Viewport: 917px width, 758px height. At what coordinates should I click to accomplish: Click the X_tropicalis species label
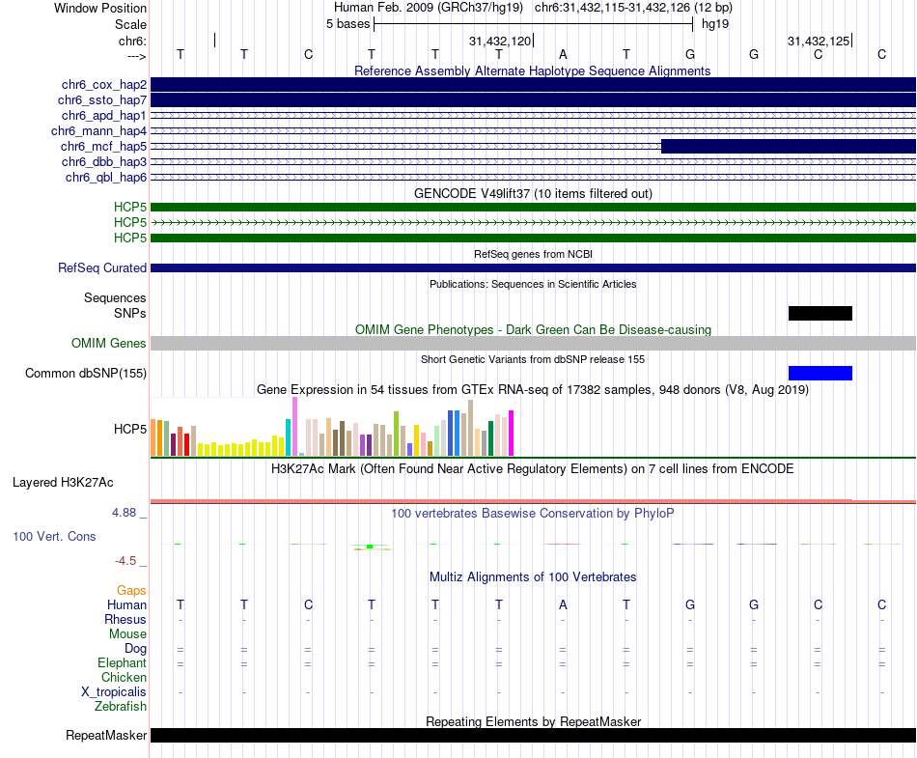pos(114,692)
